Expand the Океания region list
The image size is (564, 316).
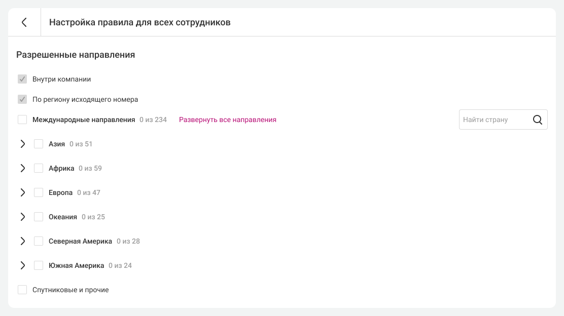pos(22,217)
